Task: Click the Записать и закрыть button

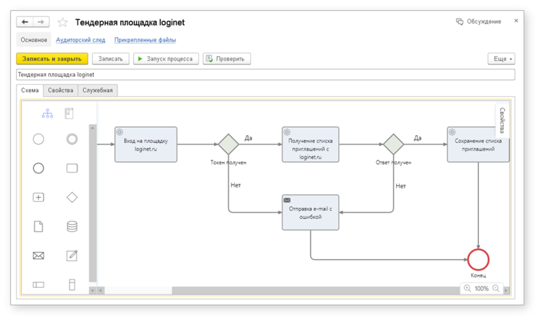Action: [x=52, y=59]
